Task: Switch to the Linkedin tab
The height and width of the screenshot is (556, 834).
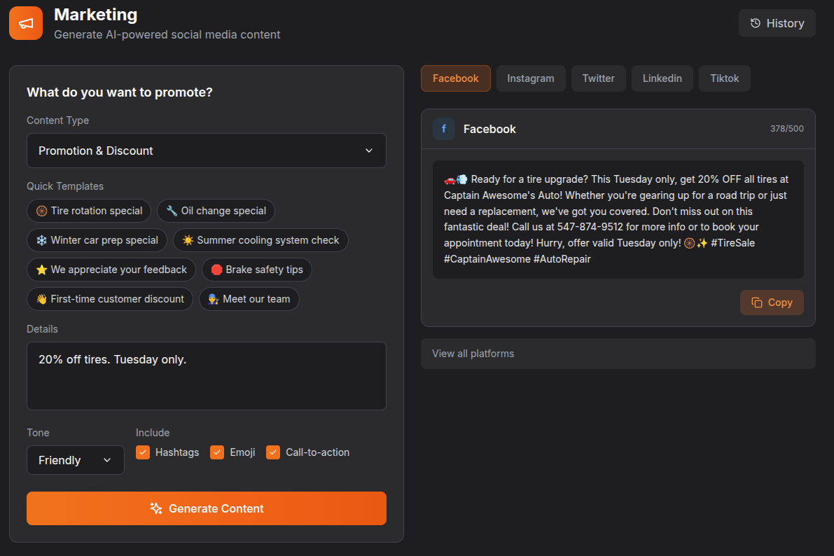Action: (x=662, y=78)
